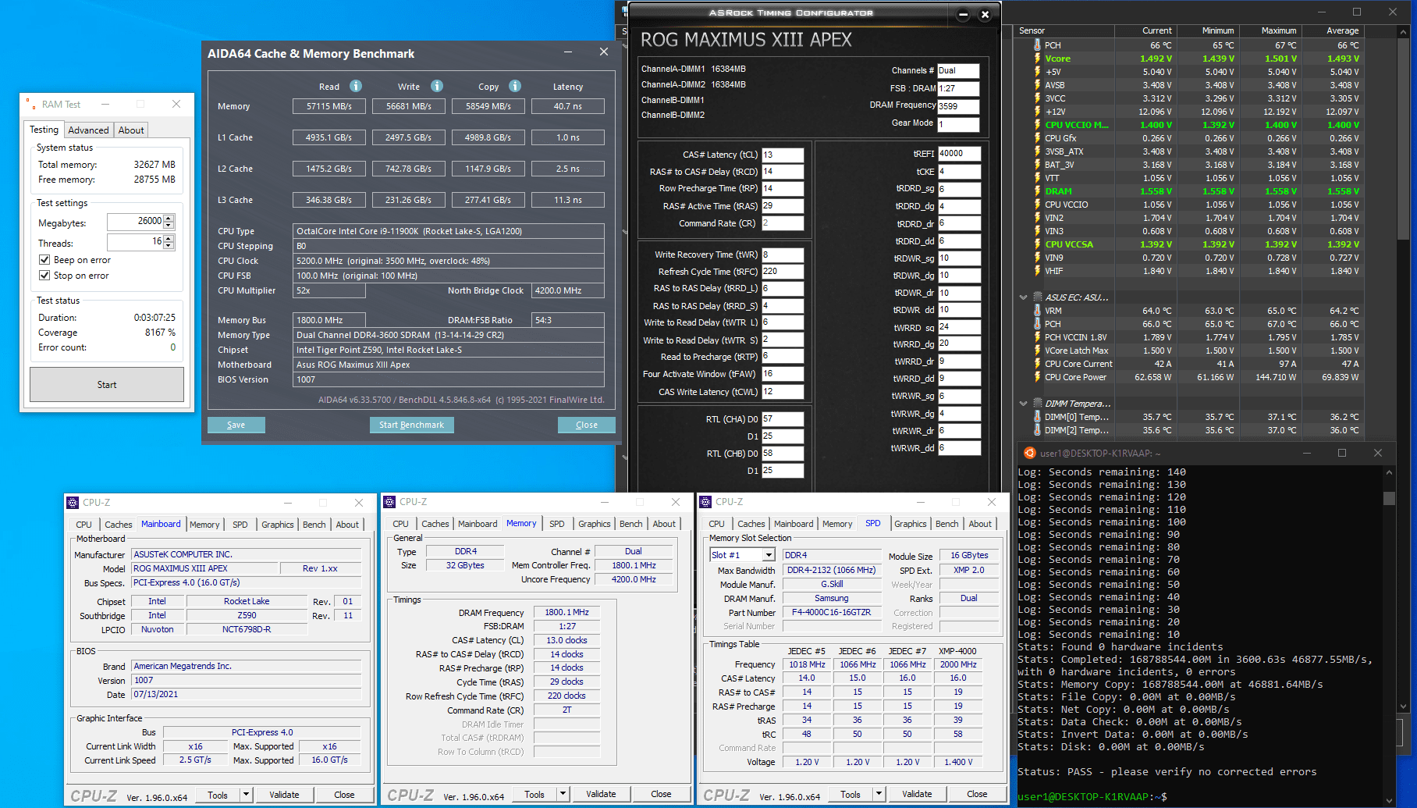Click the VHIF sensor lightning icon
1417x808 pixels.
tap(1037, 271)
